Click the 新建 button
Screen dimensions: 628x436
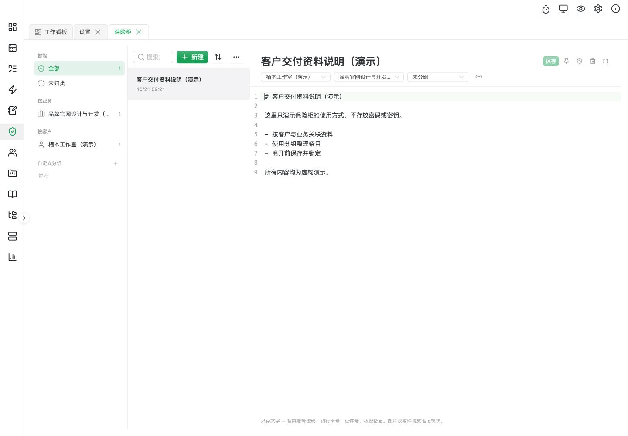point(192,57)
